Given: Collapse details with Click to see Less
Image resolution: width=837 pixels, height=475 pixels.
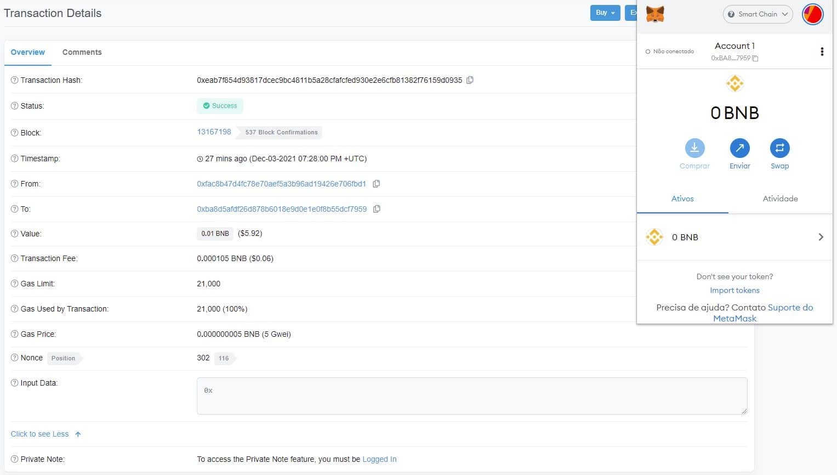Looking at the screenshot, I should click(x=46, y=434).
